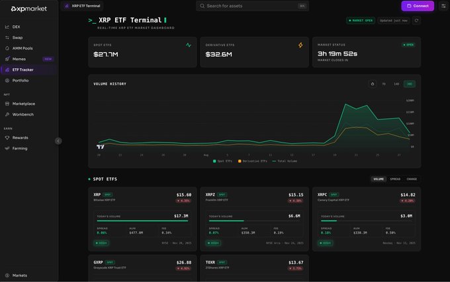
Task: Open the Grayscale GXRP Trust ETF card
Action: [x=142, y=268]
